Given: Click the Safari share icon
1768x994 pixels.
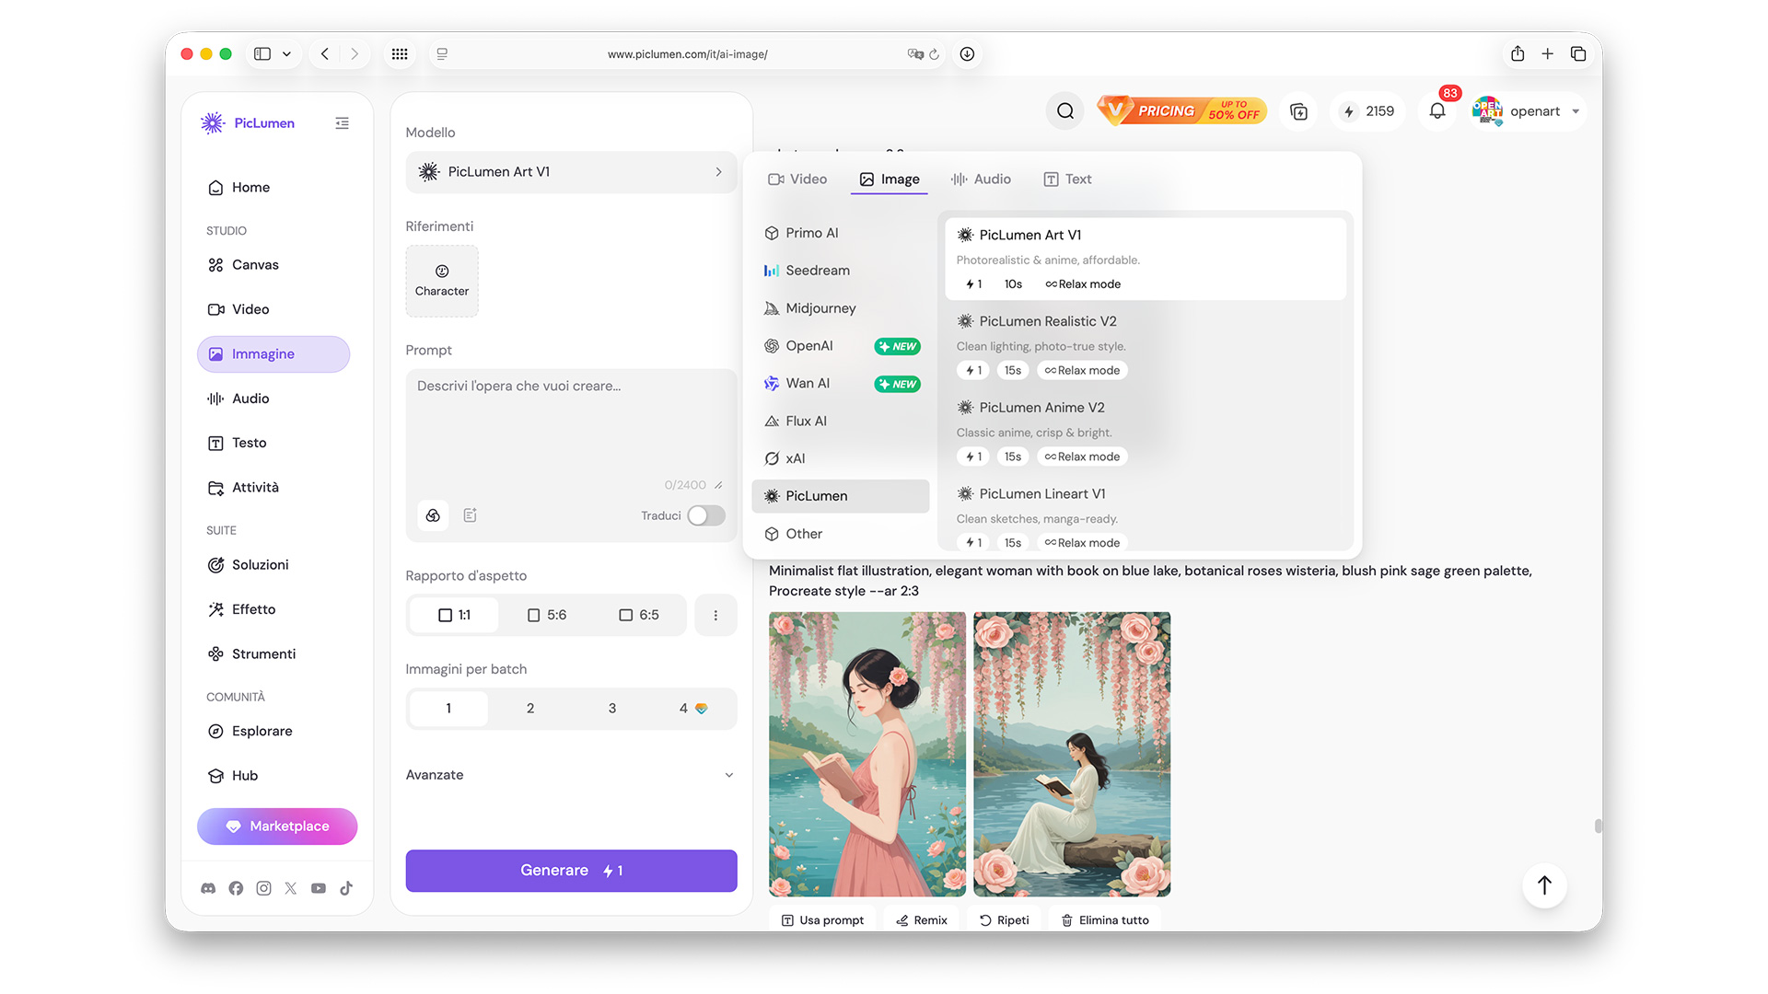Looking at the screenshot, I should (x=1518, y=54).
